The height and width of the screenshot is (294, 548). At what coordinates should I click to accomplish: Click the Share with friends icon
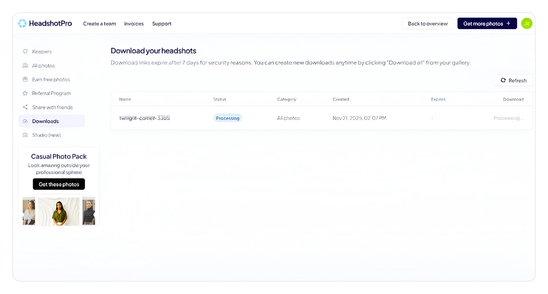(25, 107)
